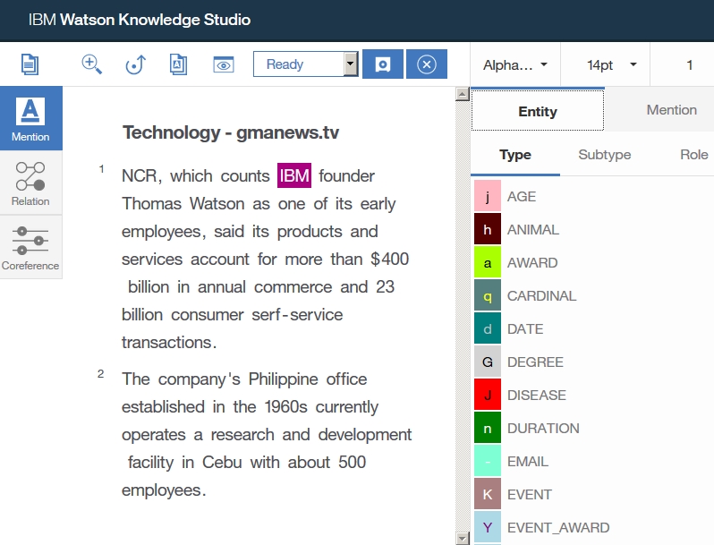Viewport: 714px width, 545px height.
Task: Click the IBM Watson Knowledge Studio title
Action: (140, 20)
